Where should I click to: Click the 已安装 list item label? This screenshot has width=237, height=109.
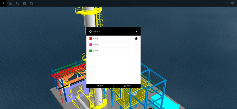(95, 51)
